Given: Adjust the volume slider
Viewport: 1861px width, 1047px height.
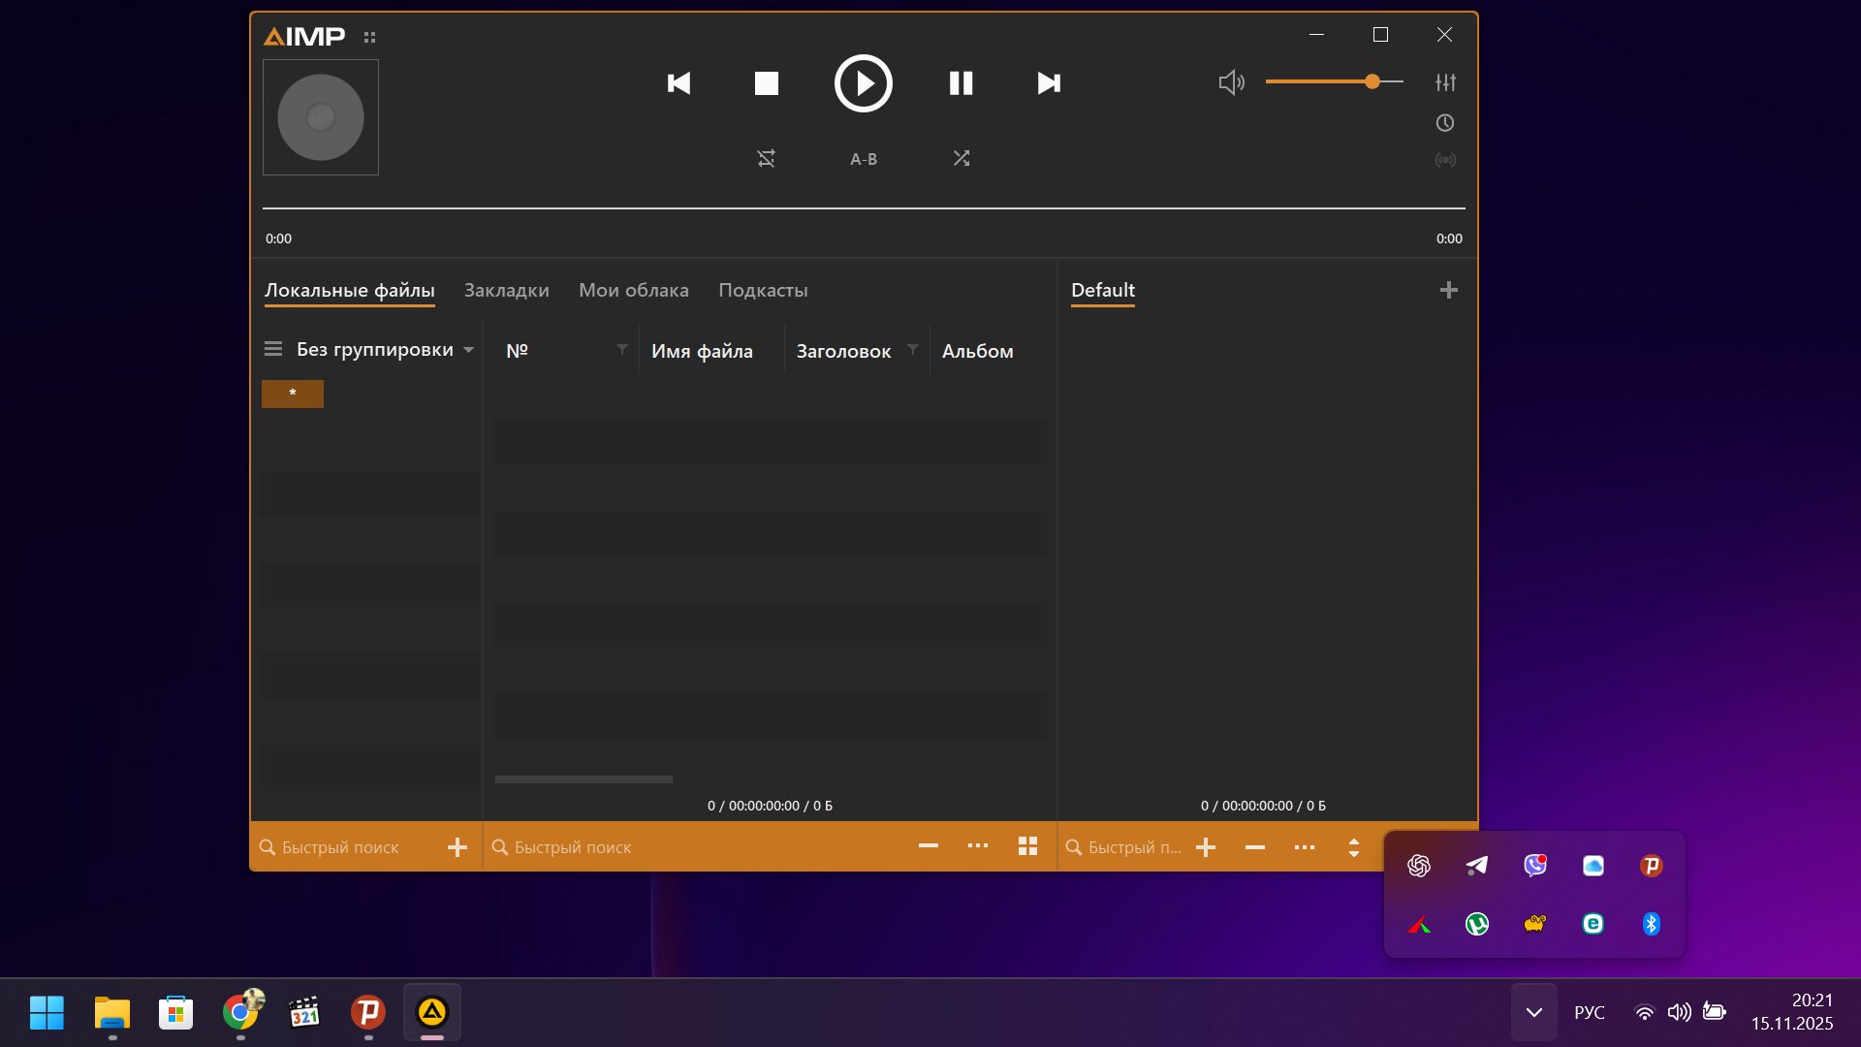Looking at the screenshot, I should [1372, 82].
